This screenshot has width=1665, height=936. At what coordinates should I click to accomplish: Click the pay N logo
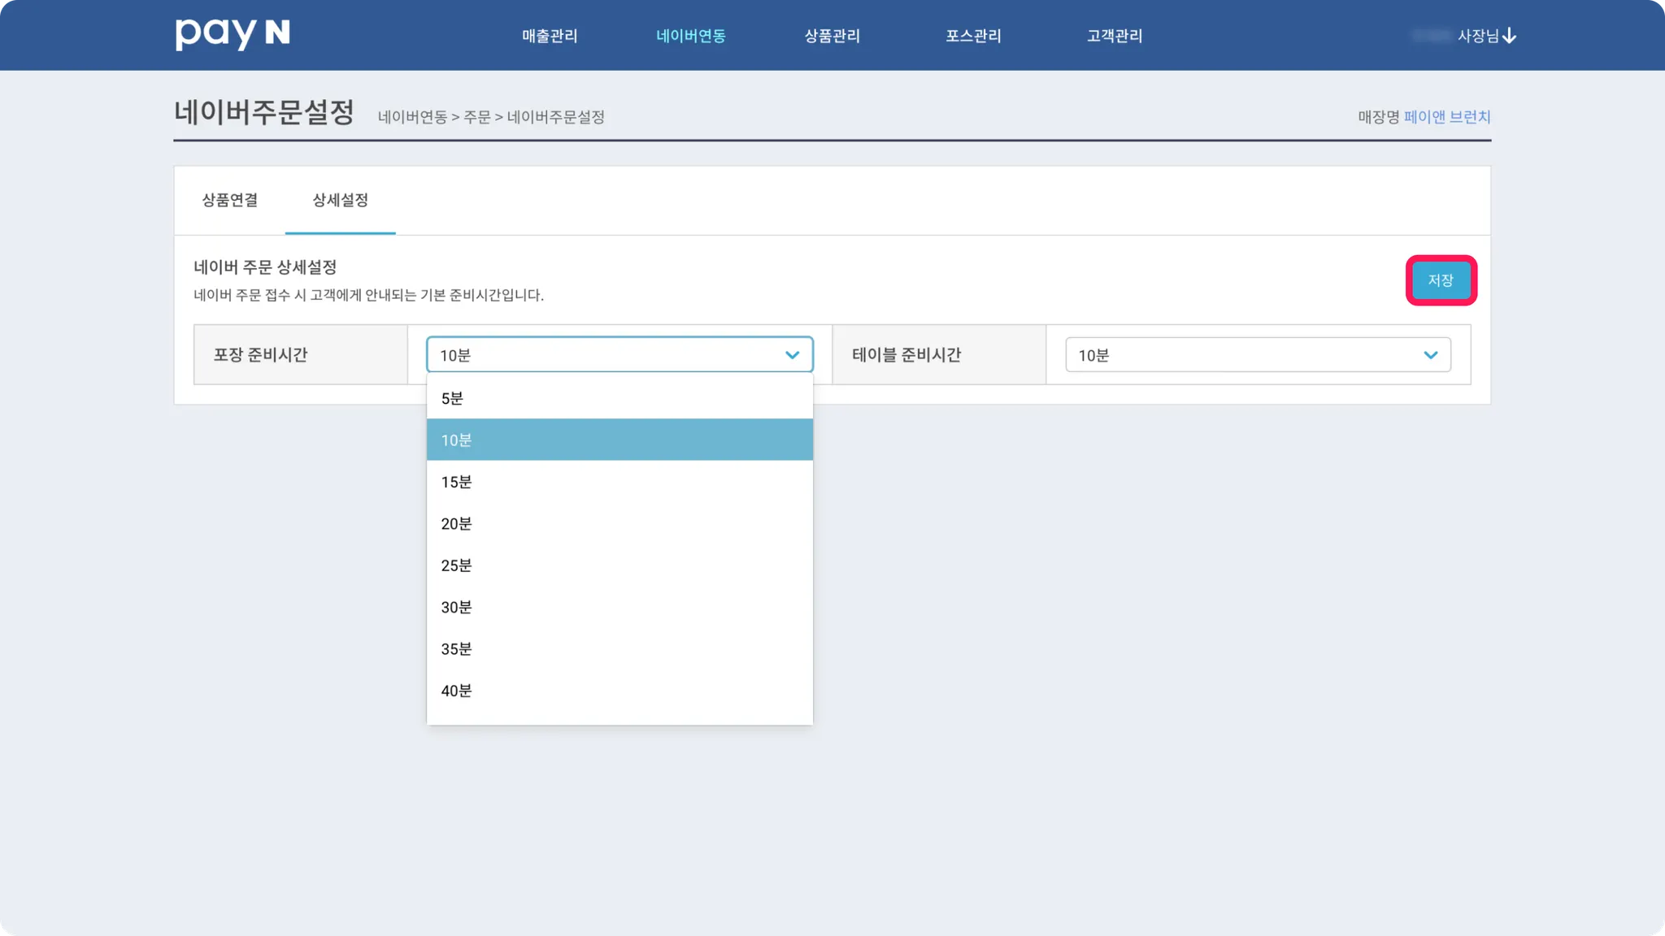pos(233,34)
